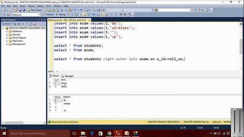This screenshot has width=244, height=137.
Task: Click the Cut scissors icon
Action: point(62,10)
